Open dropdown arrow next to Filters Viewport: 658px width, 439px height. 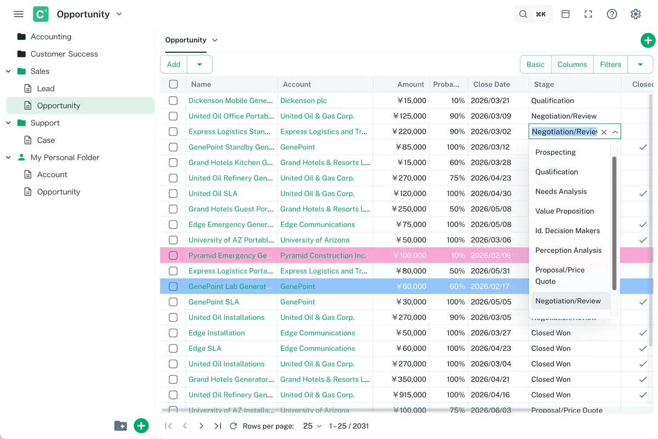tap(640, 64)
